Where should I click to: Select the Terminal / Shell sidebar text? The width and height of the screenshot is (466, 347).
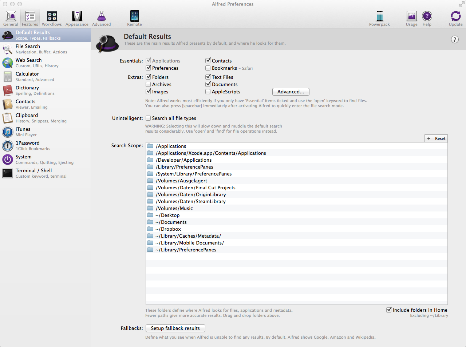point(33,170)
